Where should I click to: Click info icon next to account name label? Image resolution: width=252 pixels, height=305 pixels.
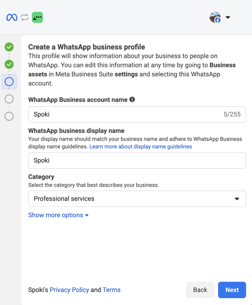point(132,100)
